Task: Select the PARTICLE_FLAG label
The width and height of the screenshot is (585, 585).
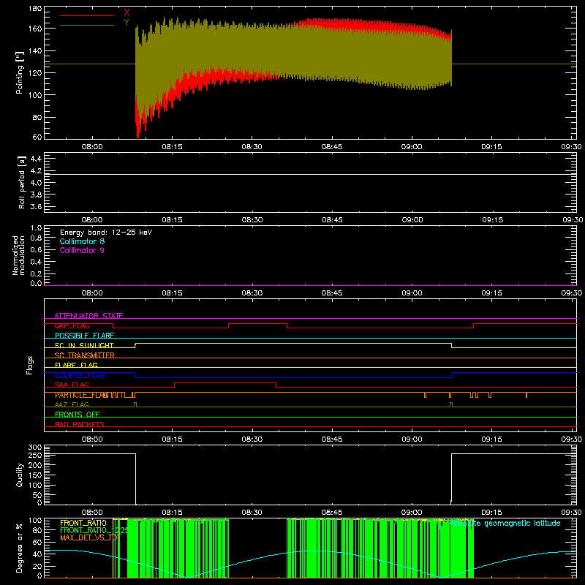Action: click(x=82, y=395)
